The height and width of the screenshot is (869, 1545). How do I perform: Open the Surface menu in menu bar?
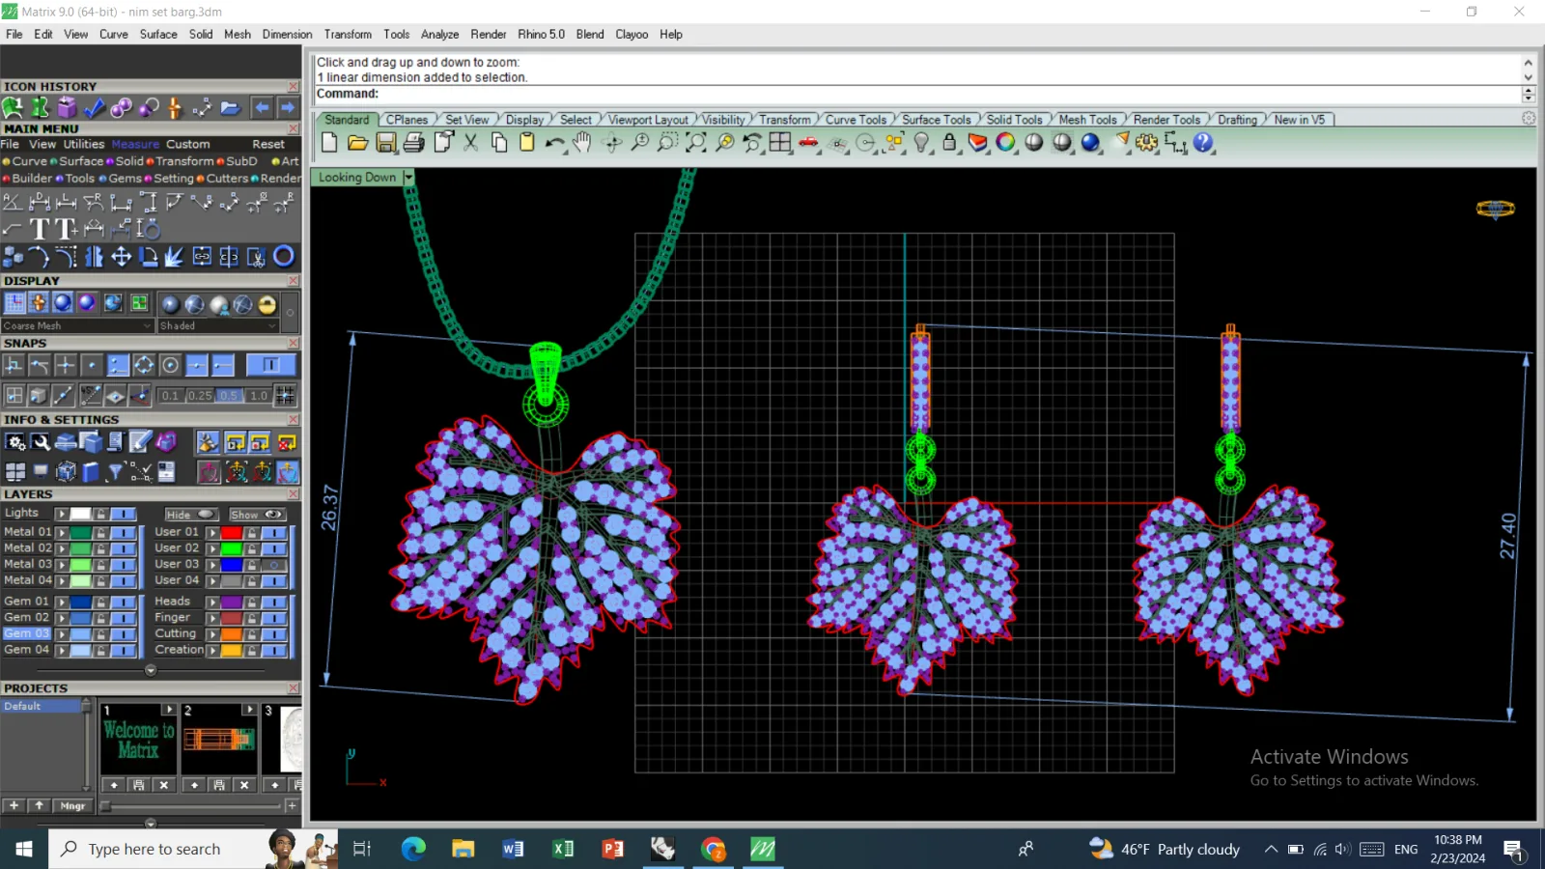(158, 34)
